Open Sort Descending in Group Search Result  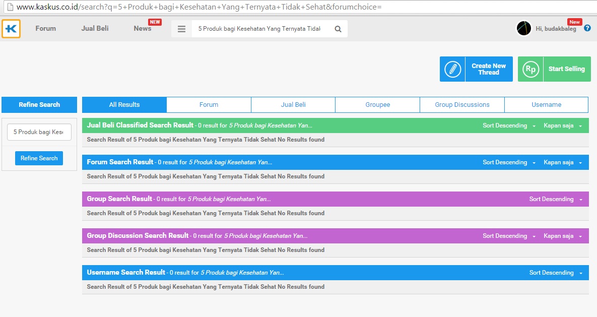coord(556,199)
